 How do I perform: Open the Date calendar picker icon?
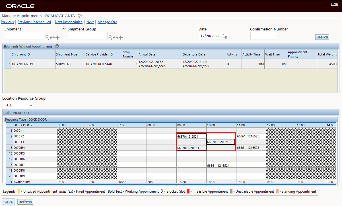[225, 36]
